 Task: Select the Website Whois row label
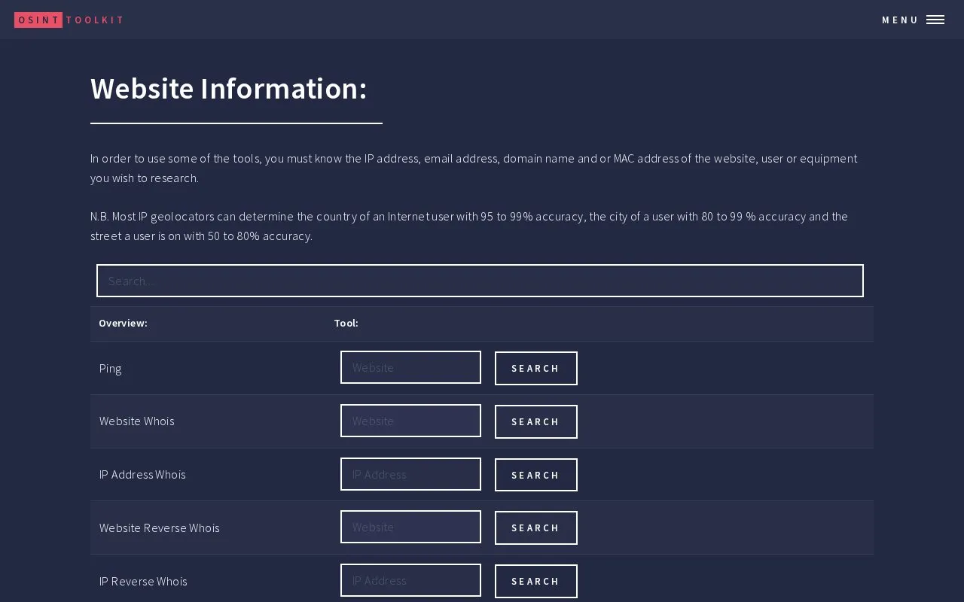pos(136,421)
